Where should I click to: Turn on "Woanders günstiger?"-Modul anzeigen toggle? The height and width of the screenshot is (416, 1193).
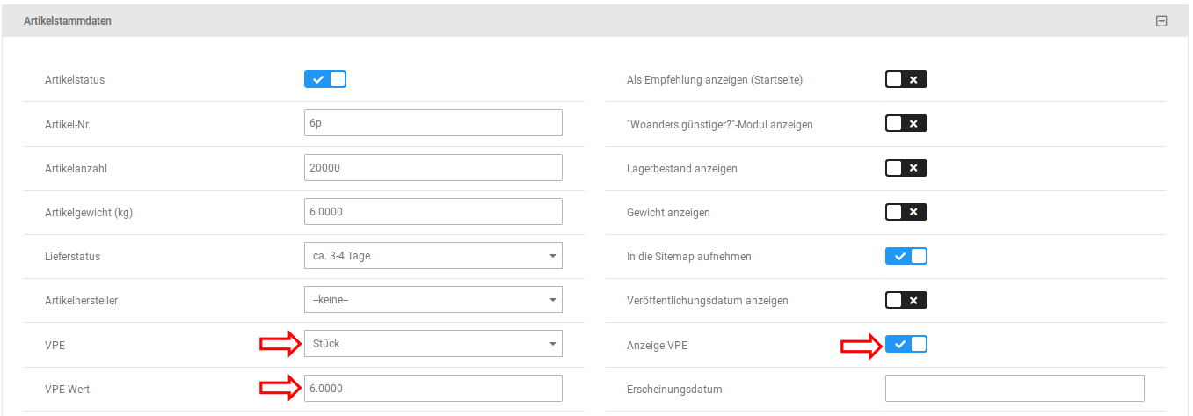pos(906,124)
